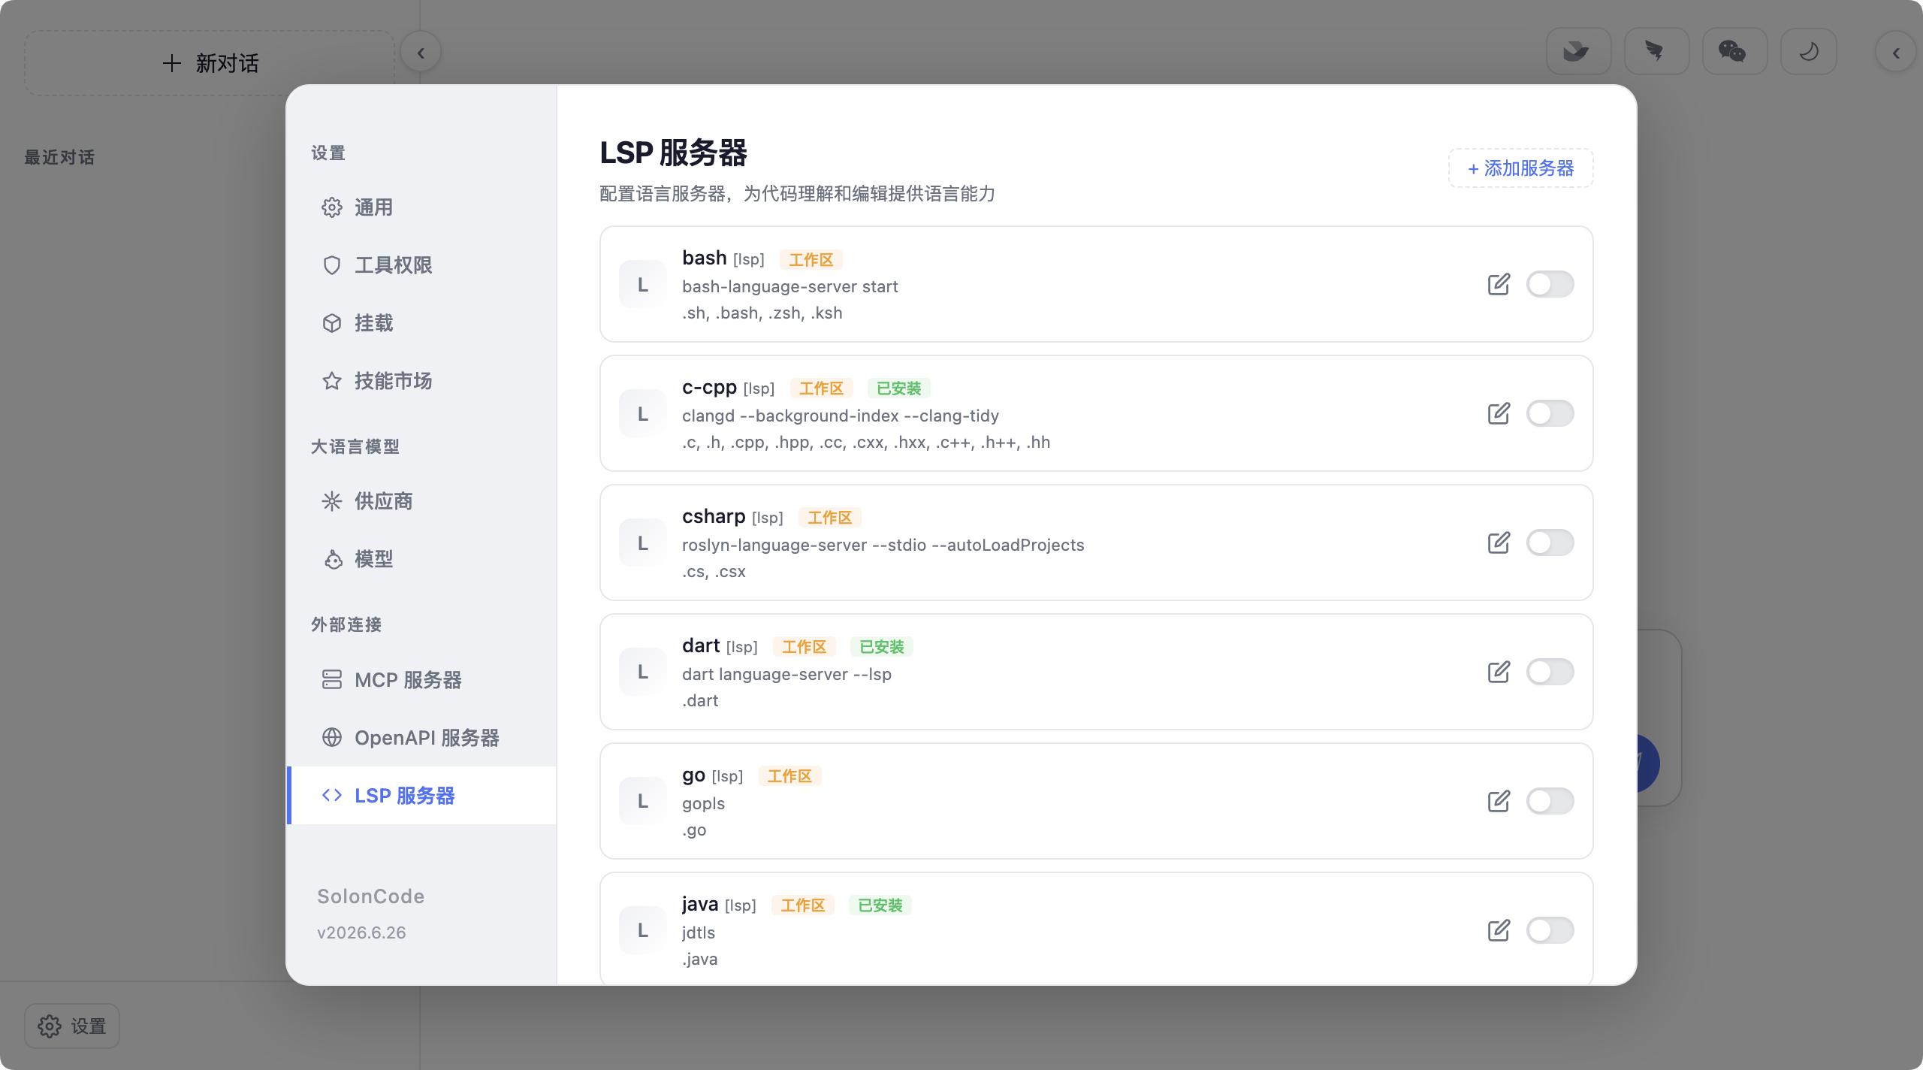Click the bird logo icon at top
1923x1070 pixels.
click(1577, 51)
